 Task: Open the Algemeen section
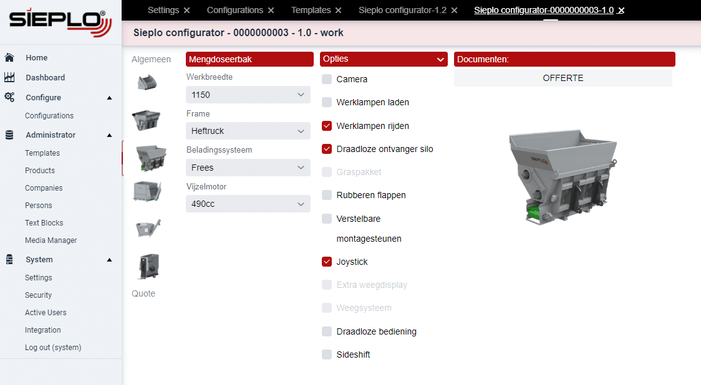(151, 59)
